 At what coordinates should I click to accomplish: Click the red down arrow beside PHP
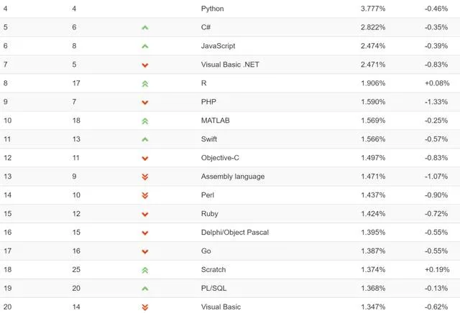[x=145, y=102]
